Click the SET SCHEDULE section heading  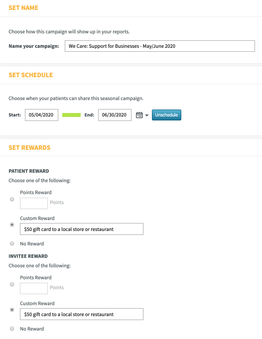[x=31, y=75]
